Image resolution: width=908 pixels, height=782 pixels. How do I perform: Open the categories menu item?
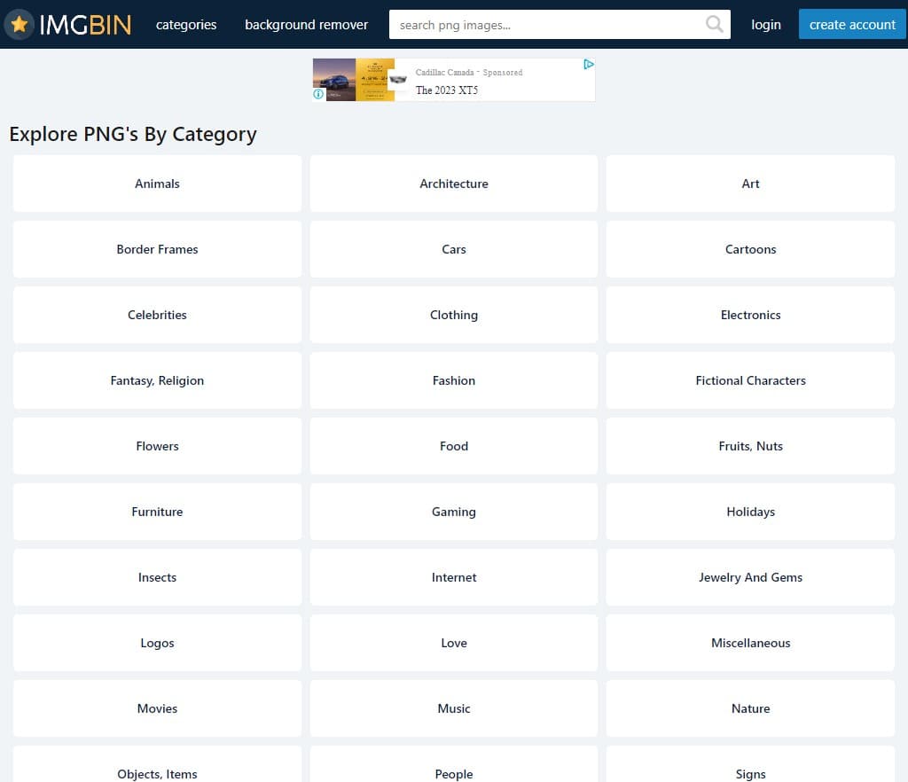tap(186, 25)
